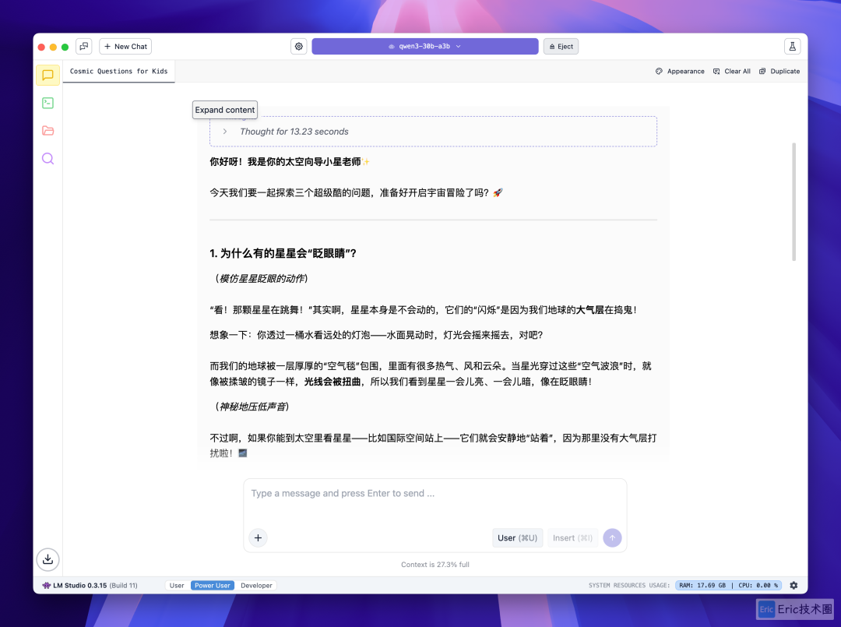Click the chat vertical scrollbar
This screenshot has height=627, width=841.
pyautogui.click(x=793, y=202)
